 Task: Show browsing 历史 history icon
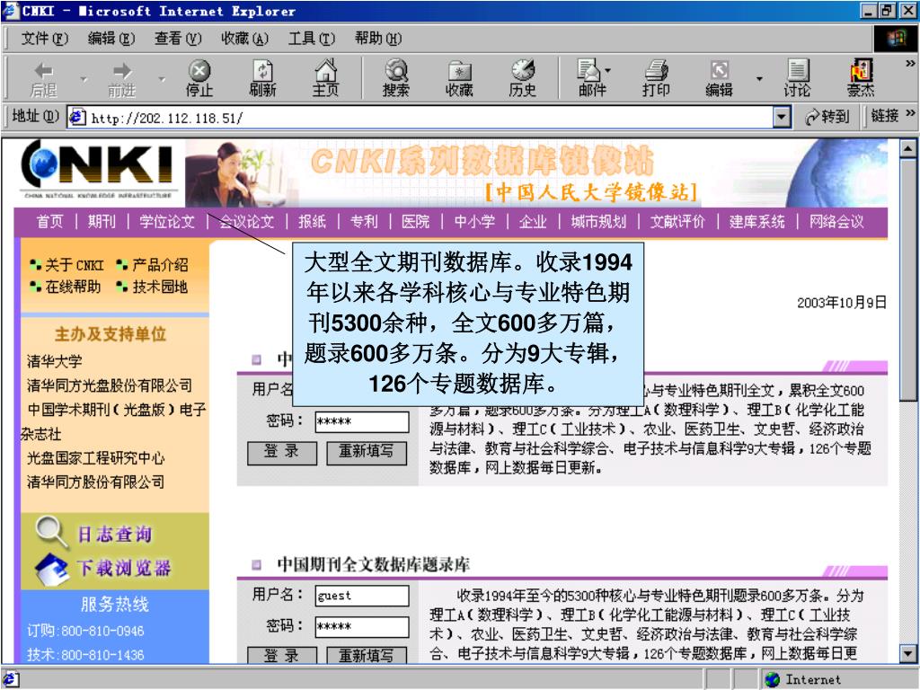tap(523, 79)
